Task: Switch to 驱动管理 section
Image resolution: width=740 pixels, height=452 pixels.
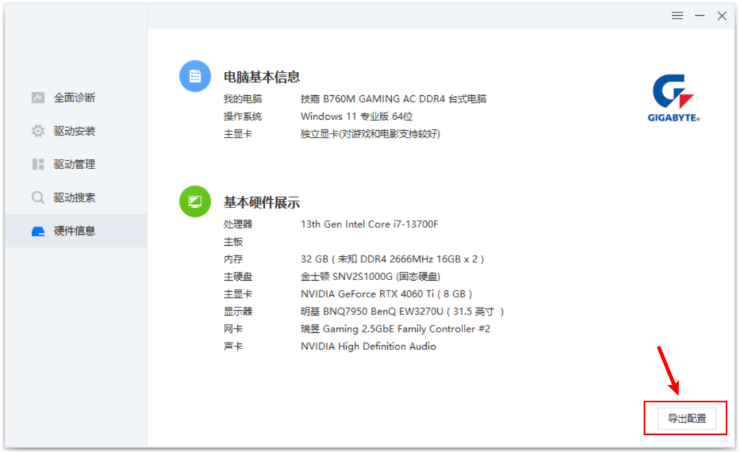Action: [x=75, y=164]
